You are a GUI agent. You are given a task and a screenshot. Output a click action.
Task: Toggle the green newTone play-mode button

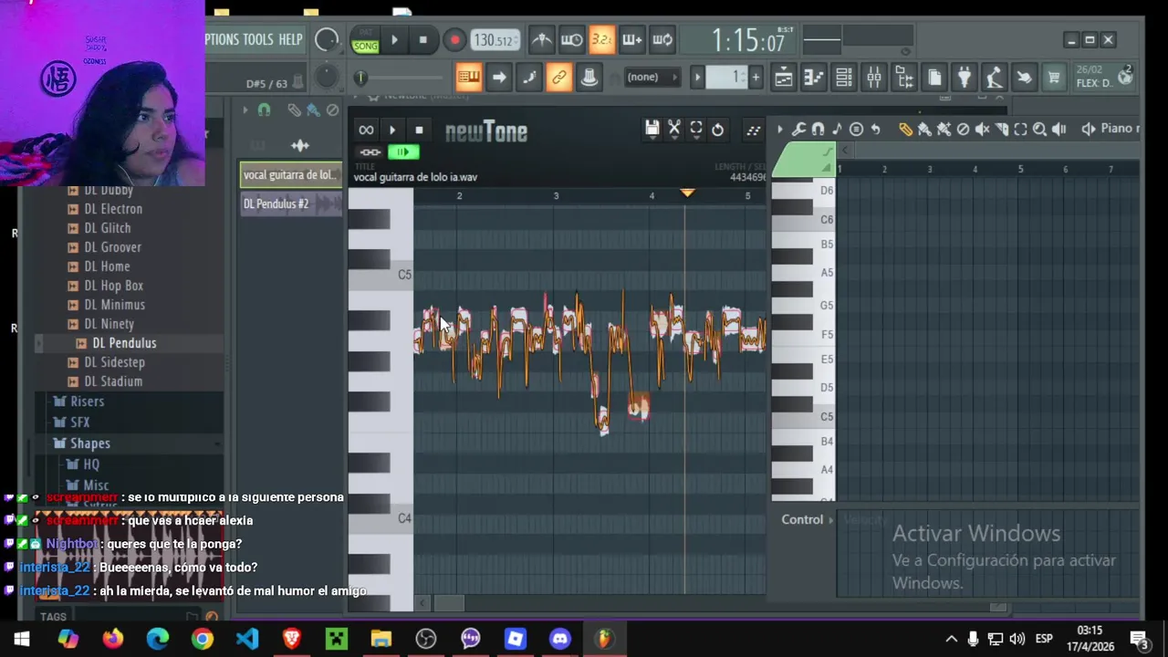(x=402, y=152)
